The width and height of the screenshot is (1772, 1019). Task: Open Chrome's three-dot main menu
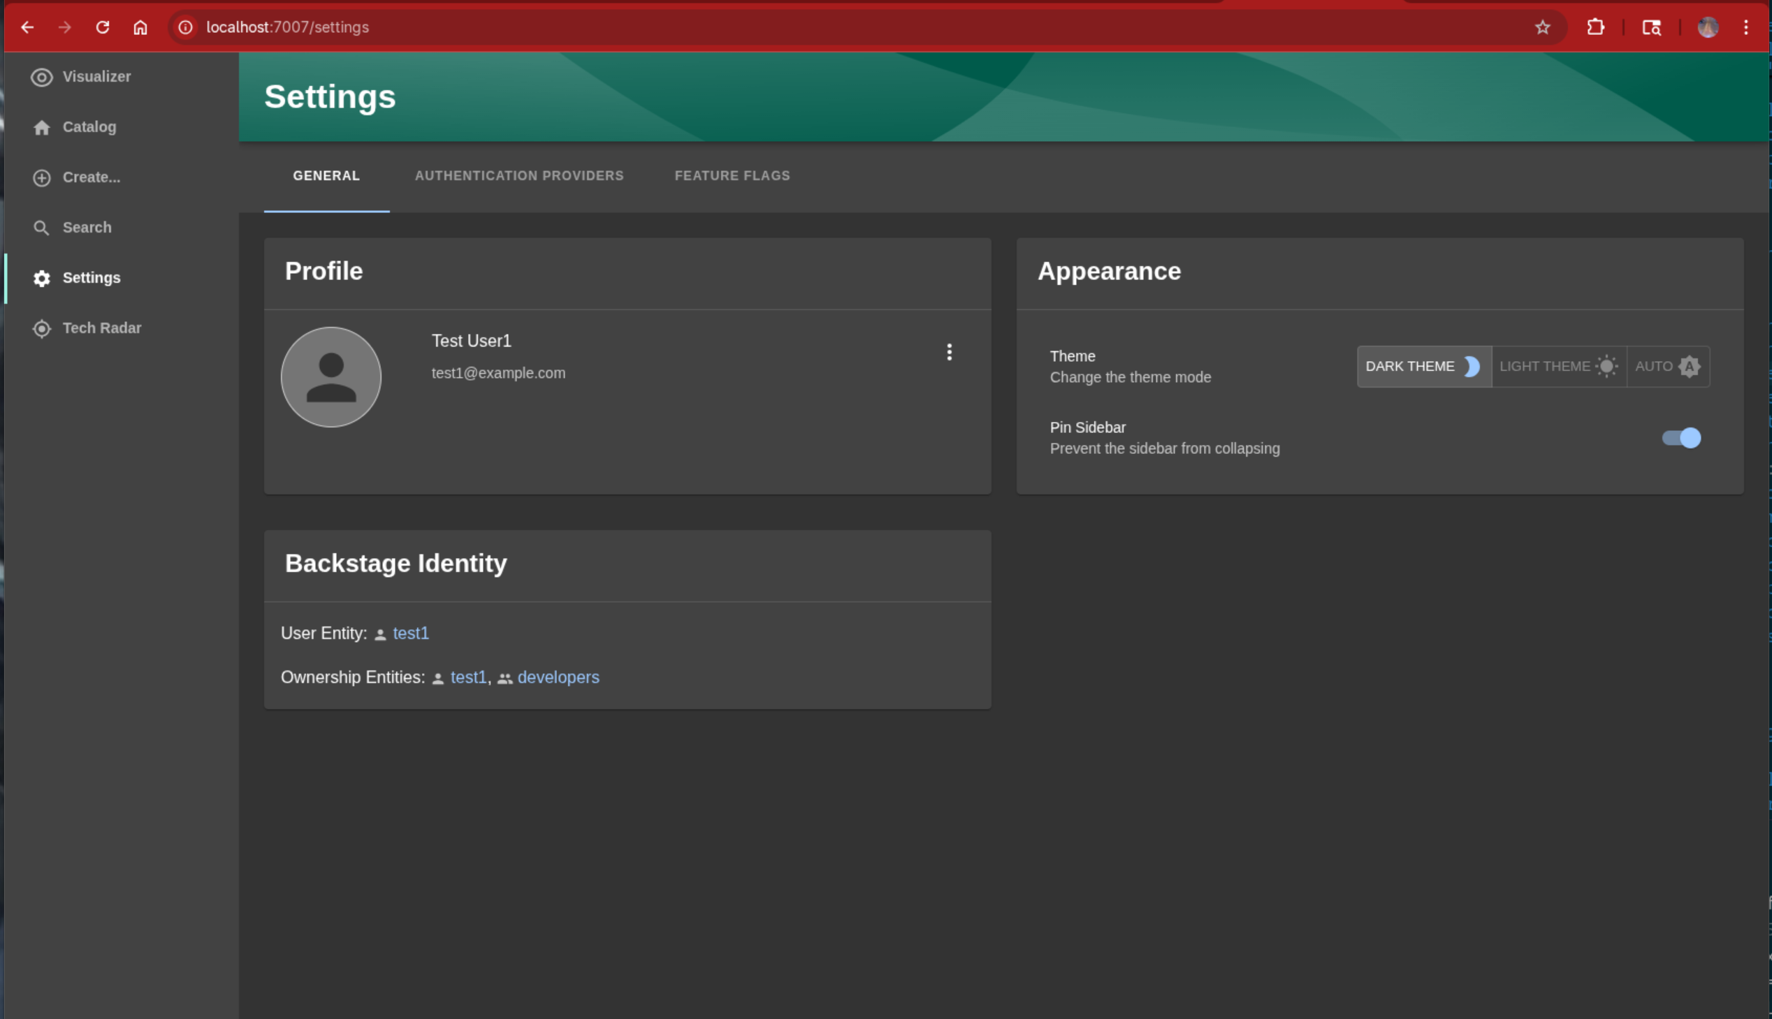[x=1745, y=27]
